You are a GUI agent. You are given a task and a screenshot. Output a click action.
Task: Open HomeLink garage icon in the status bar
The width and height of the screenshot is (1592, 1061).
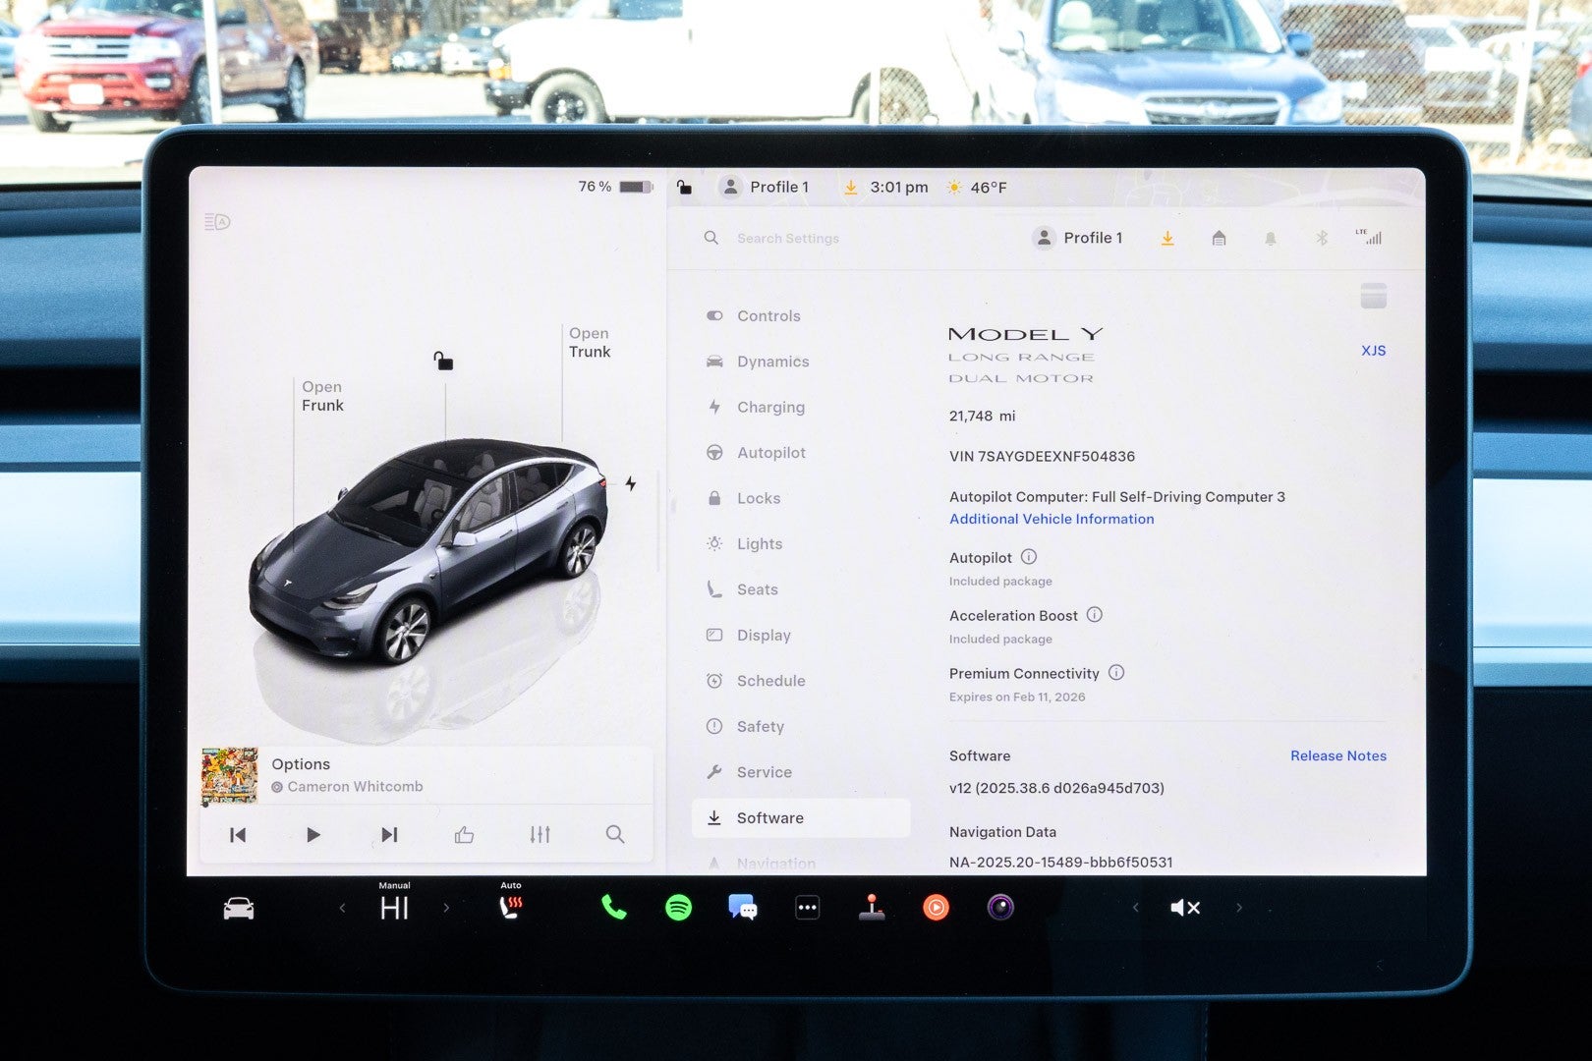(x=1218, y=238)
